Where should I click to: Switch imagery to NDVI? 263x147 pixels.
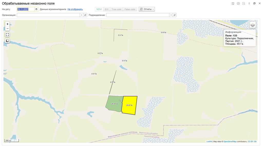tap(99, 9)
